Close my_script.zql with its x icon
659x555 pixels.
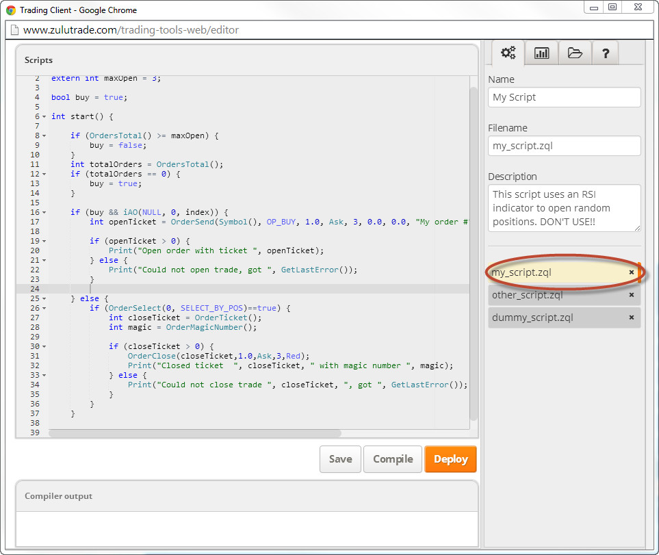click(632, 272)
